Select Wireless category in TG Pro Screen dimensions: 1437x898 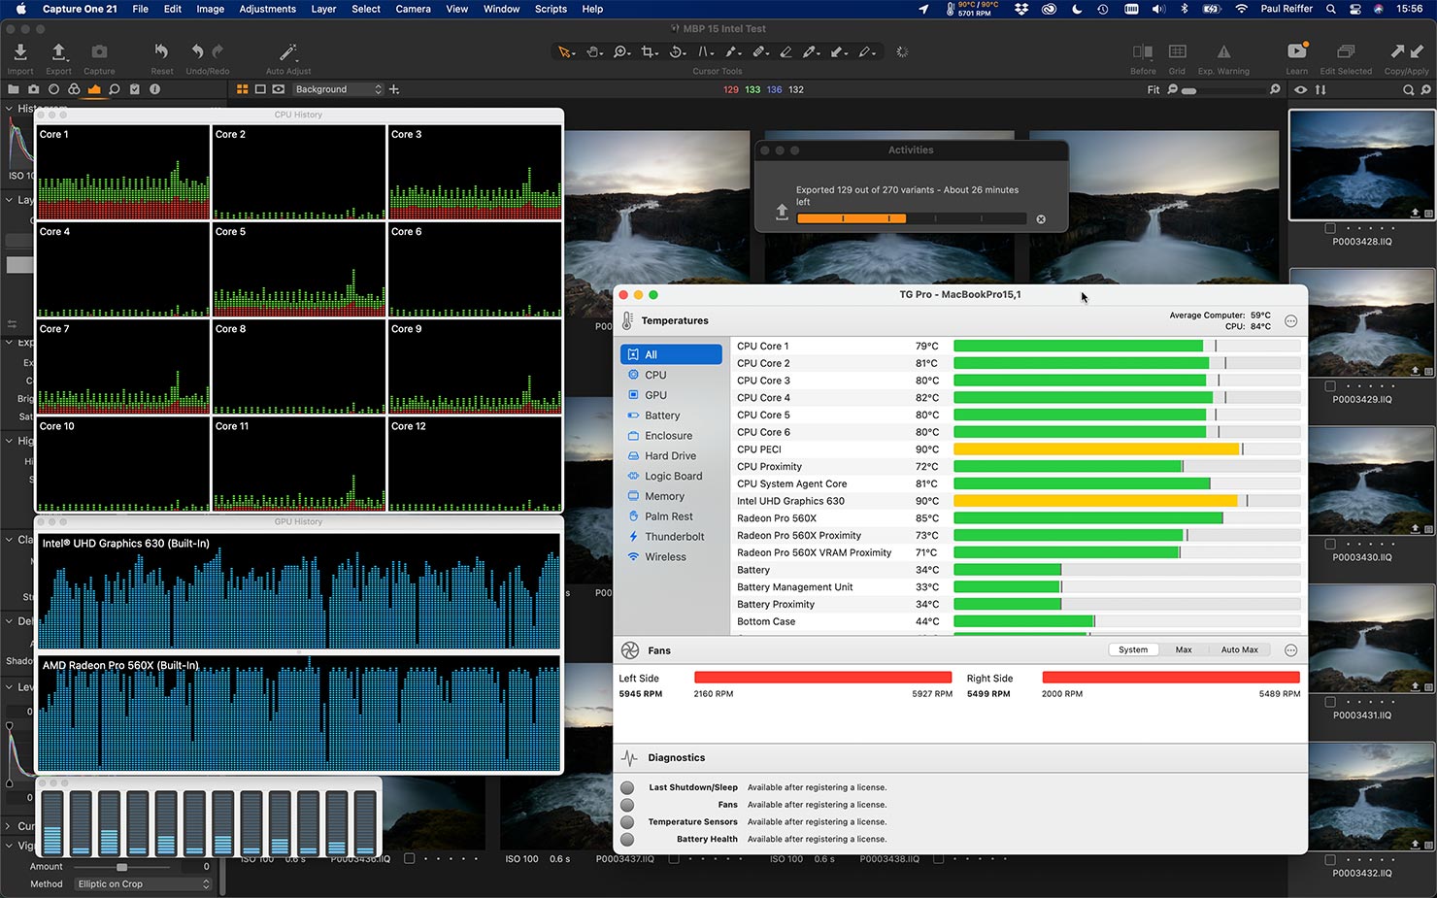pos(671,557)
